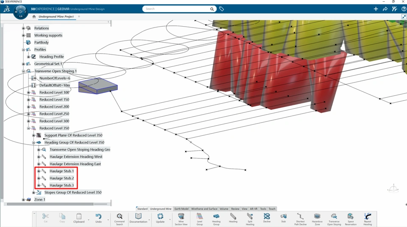Select the Hazardous Zone tool

317,219
